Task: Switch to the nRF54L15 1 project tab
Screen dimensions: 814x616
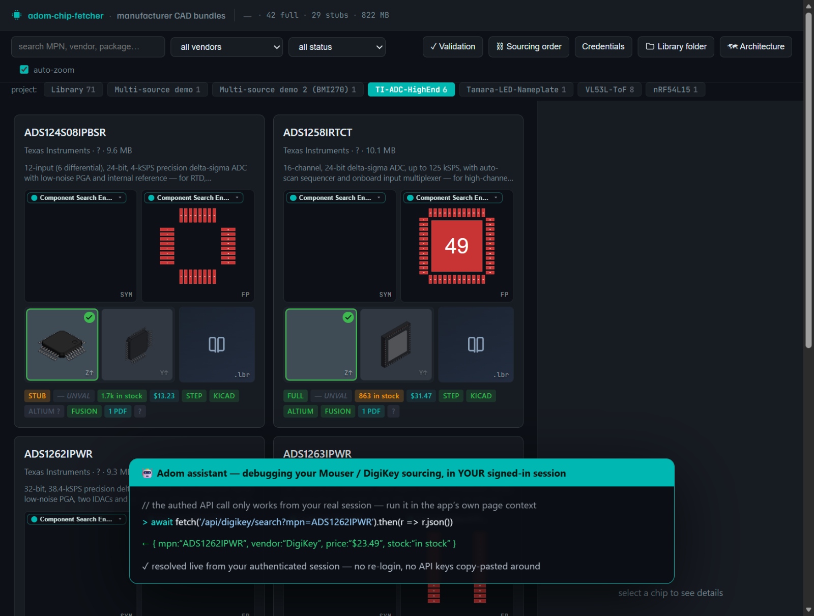Action: click(676, 90)
